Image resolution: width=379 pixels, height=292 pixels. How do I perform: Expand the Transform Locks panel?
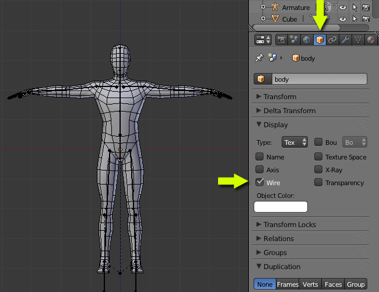[310, 224]
